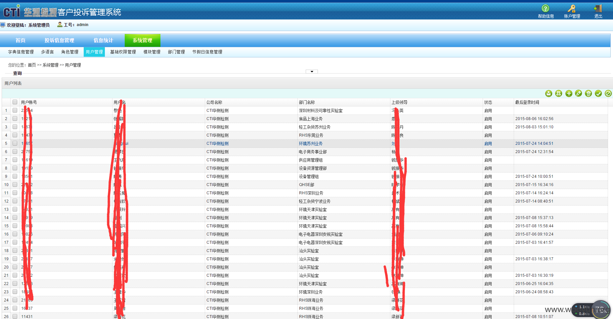Screen dimensions: 613x319
Task: Click the 上级领导 column header
Action: point(400,102)
